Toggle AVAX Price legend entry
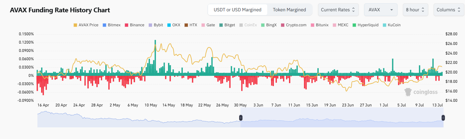The height and width of the screenshot is (139, 465). [x=86, y=25]
